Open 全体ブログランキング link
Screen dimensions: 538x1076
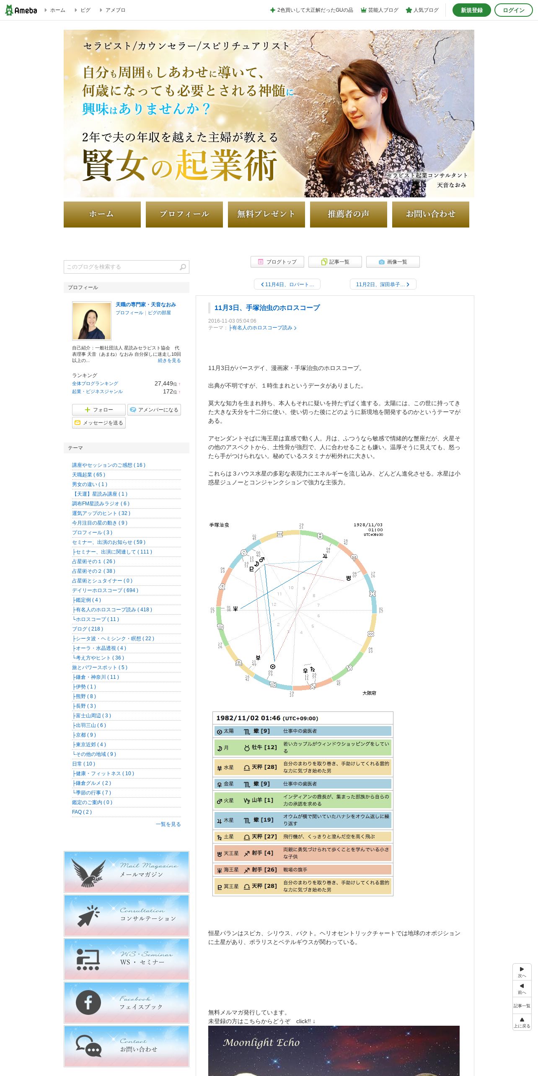pyautogui.click(x=95, y=383)
